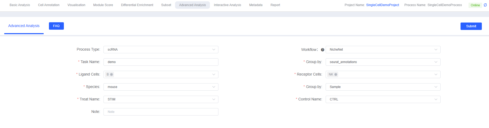
Task: Open the Differential Enrichment tab
Action: point(137,5)
